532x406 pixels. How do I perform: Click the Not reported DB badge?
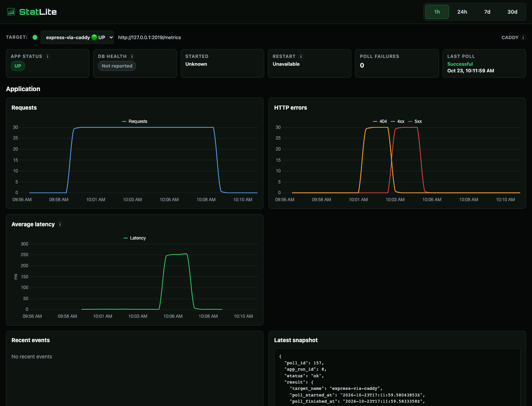[117, 66]
